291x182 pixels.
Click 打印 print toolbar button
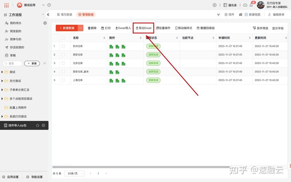106,28
